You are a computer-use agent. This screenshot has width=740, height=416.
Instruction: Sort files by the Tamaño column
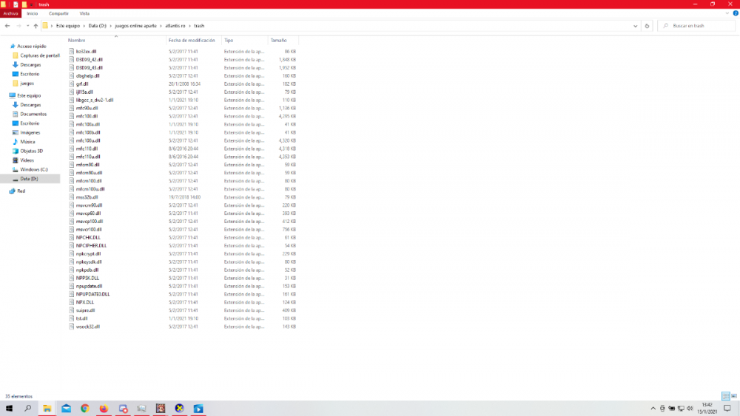click(278, 40)
